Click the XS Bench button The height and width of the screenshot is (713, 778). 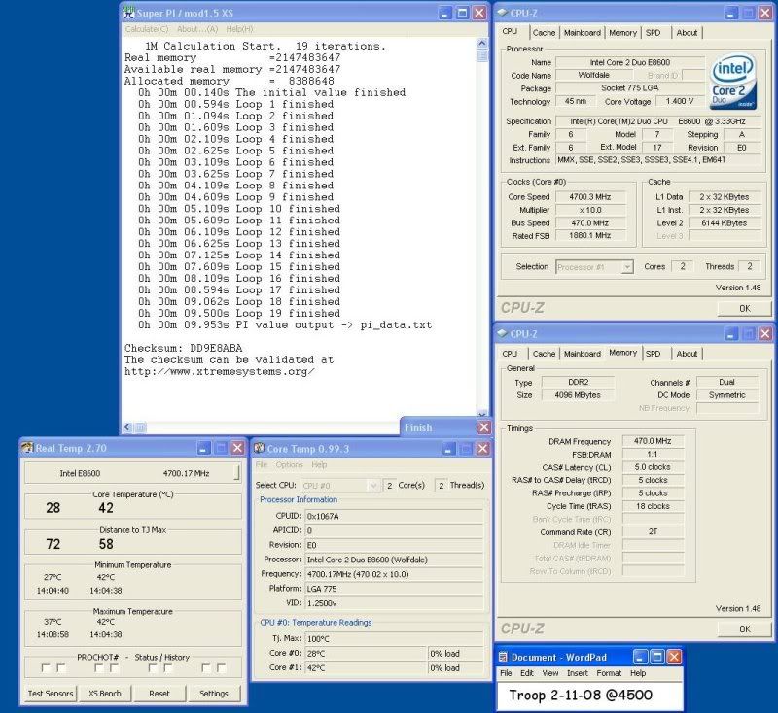pos(104,693)
